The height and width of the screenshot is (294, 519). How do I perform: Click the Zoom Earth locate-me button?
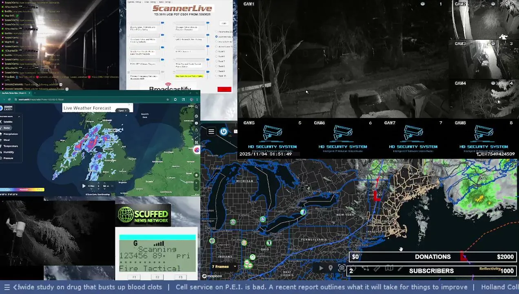[x=196, y=175]
